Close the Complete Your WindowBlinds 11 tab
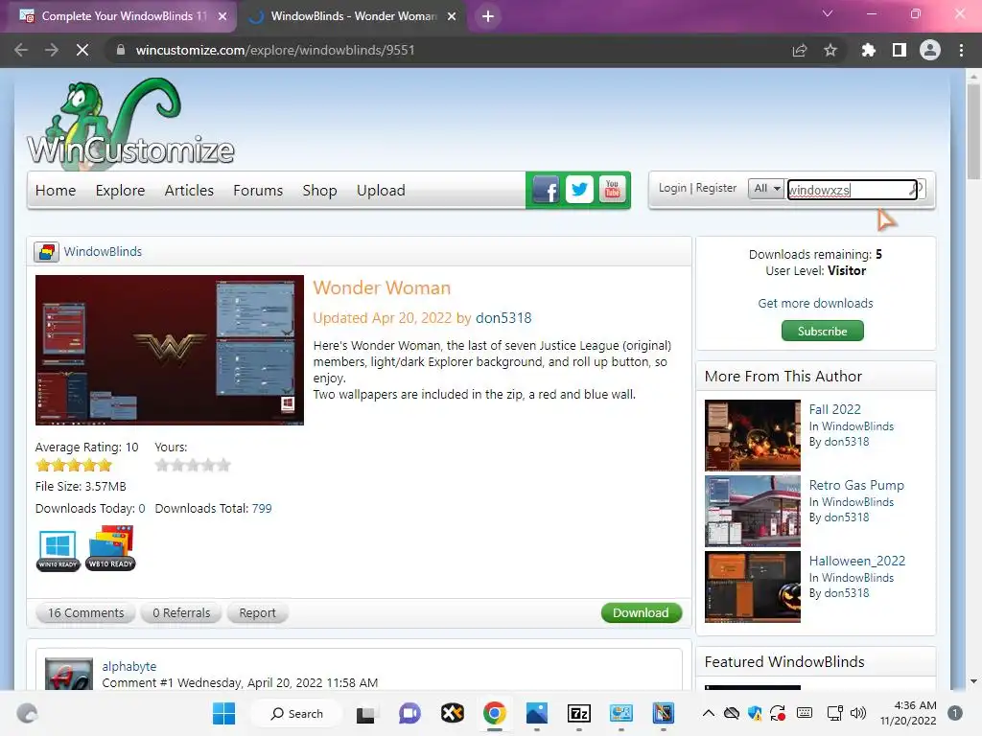Screen dimensions: 982x736 click(222, 16)
